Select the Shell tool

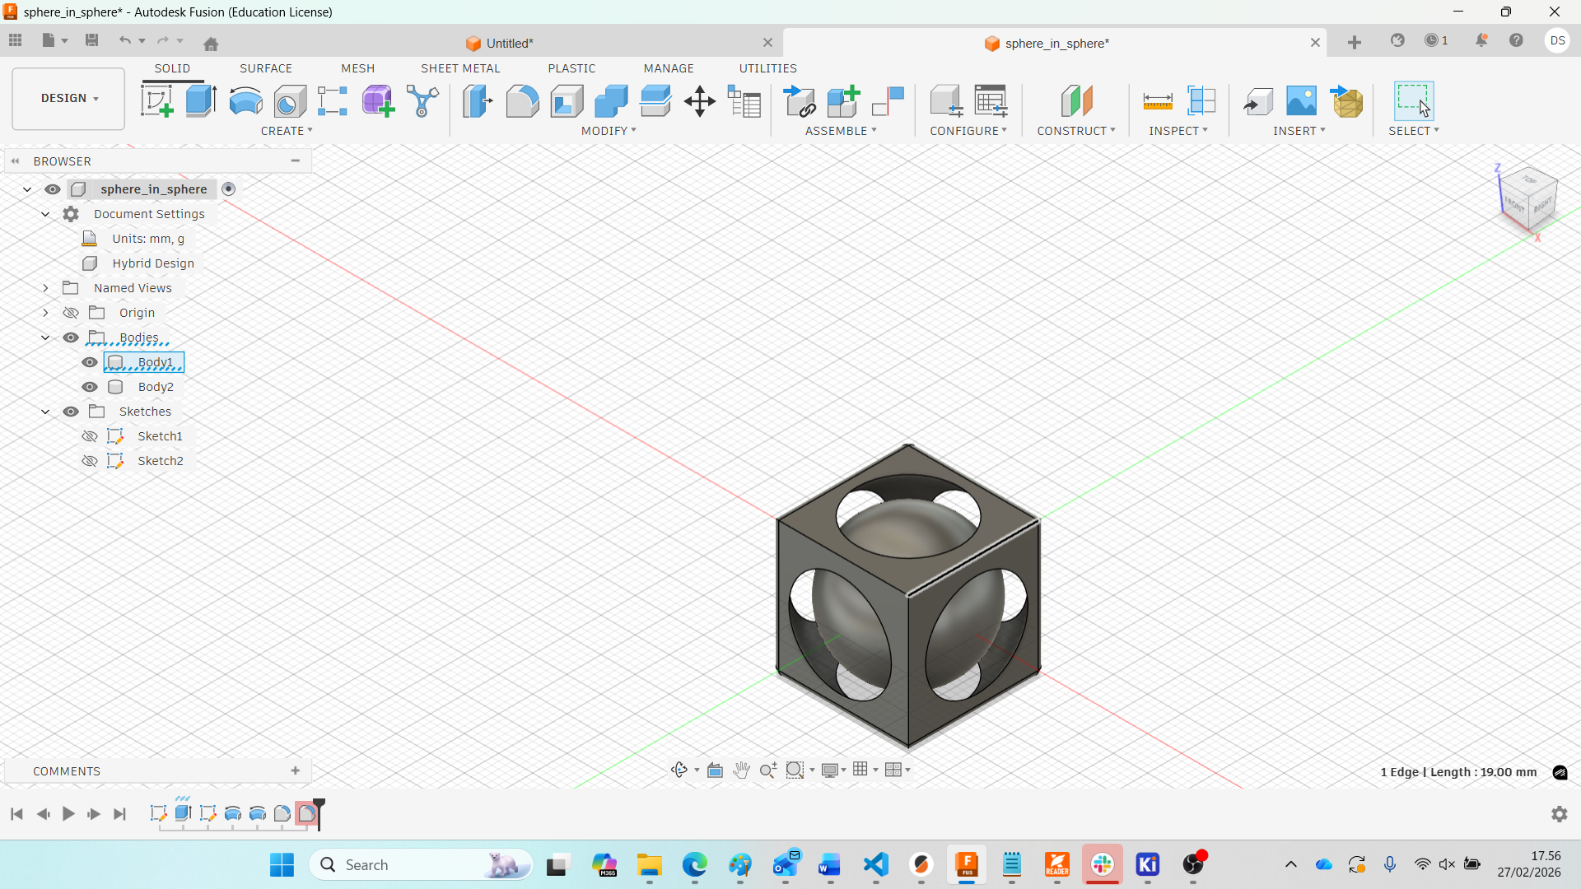click(x=567, y=101)
